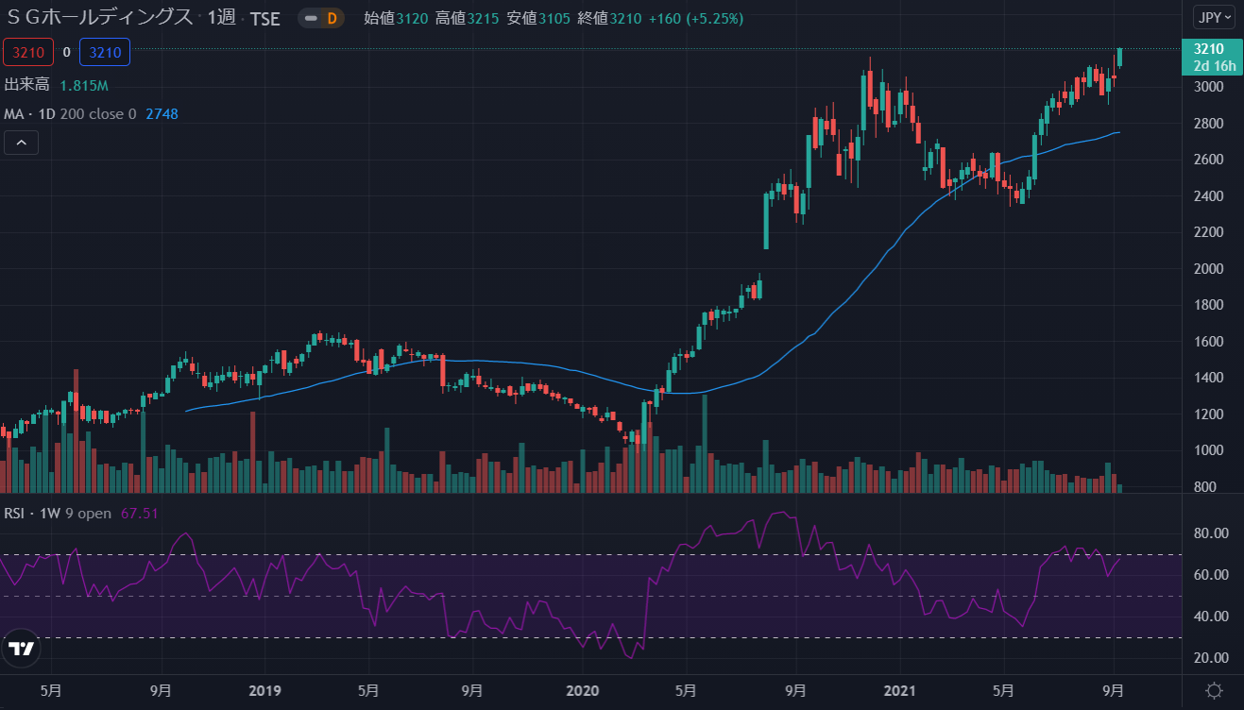Viewport: 1244px width, 710px height.
Task: Collapse the indicator legend with chevron button
Action: [x=21, y=144]
